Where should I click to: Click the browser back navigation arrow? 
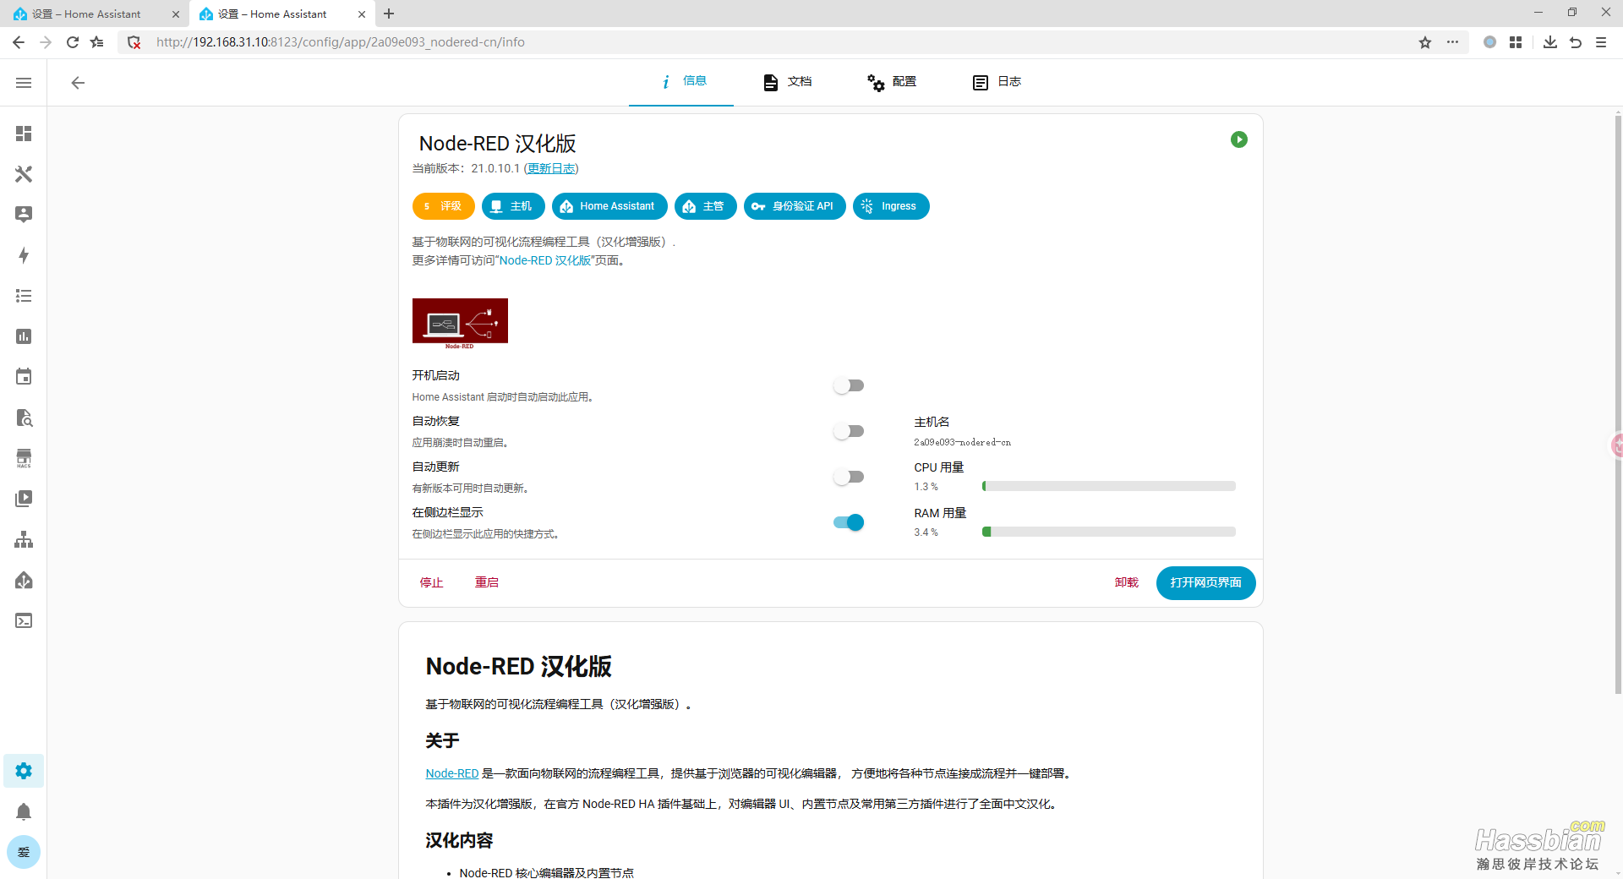coord(19,42)
